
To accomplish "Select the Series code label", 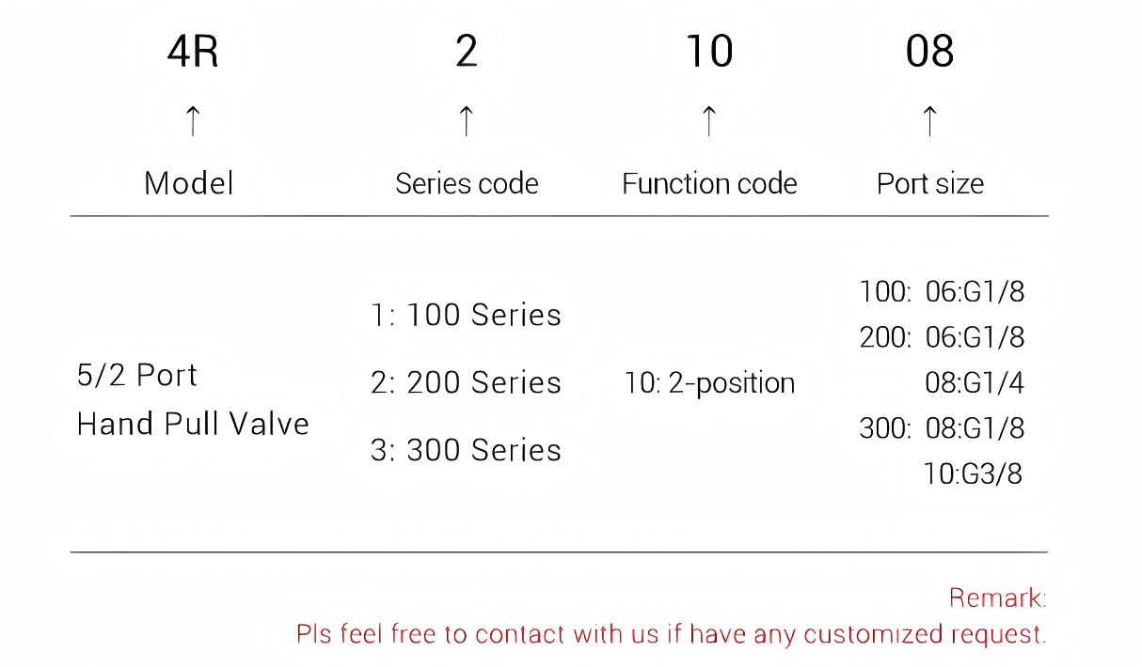I will coord(467,183).
